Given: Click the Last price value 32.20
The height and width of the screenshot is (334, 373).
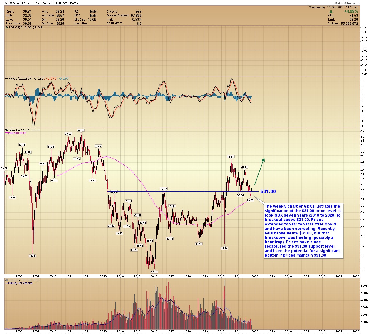Looking at the screenshot, I should [x=354, y=20].
